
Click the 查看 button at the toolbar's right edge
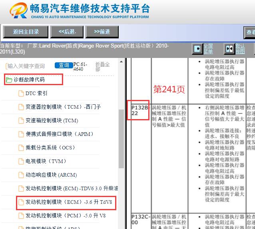click(249, 32)
